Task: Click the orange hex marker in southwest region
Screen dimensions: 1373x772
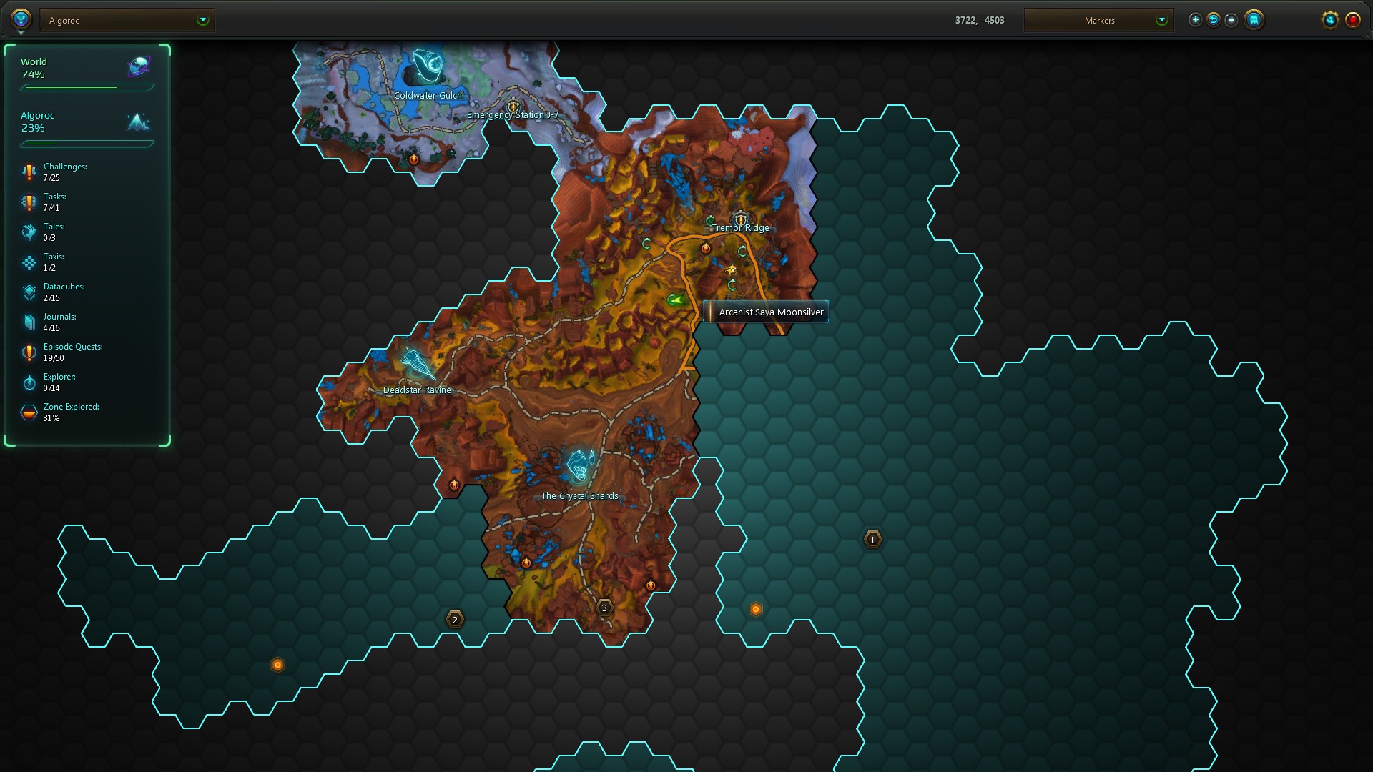Action: 277,665
